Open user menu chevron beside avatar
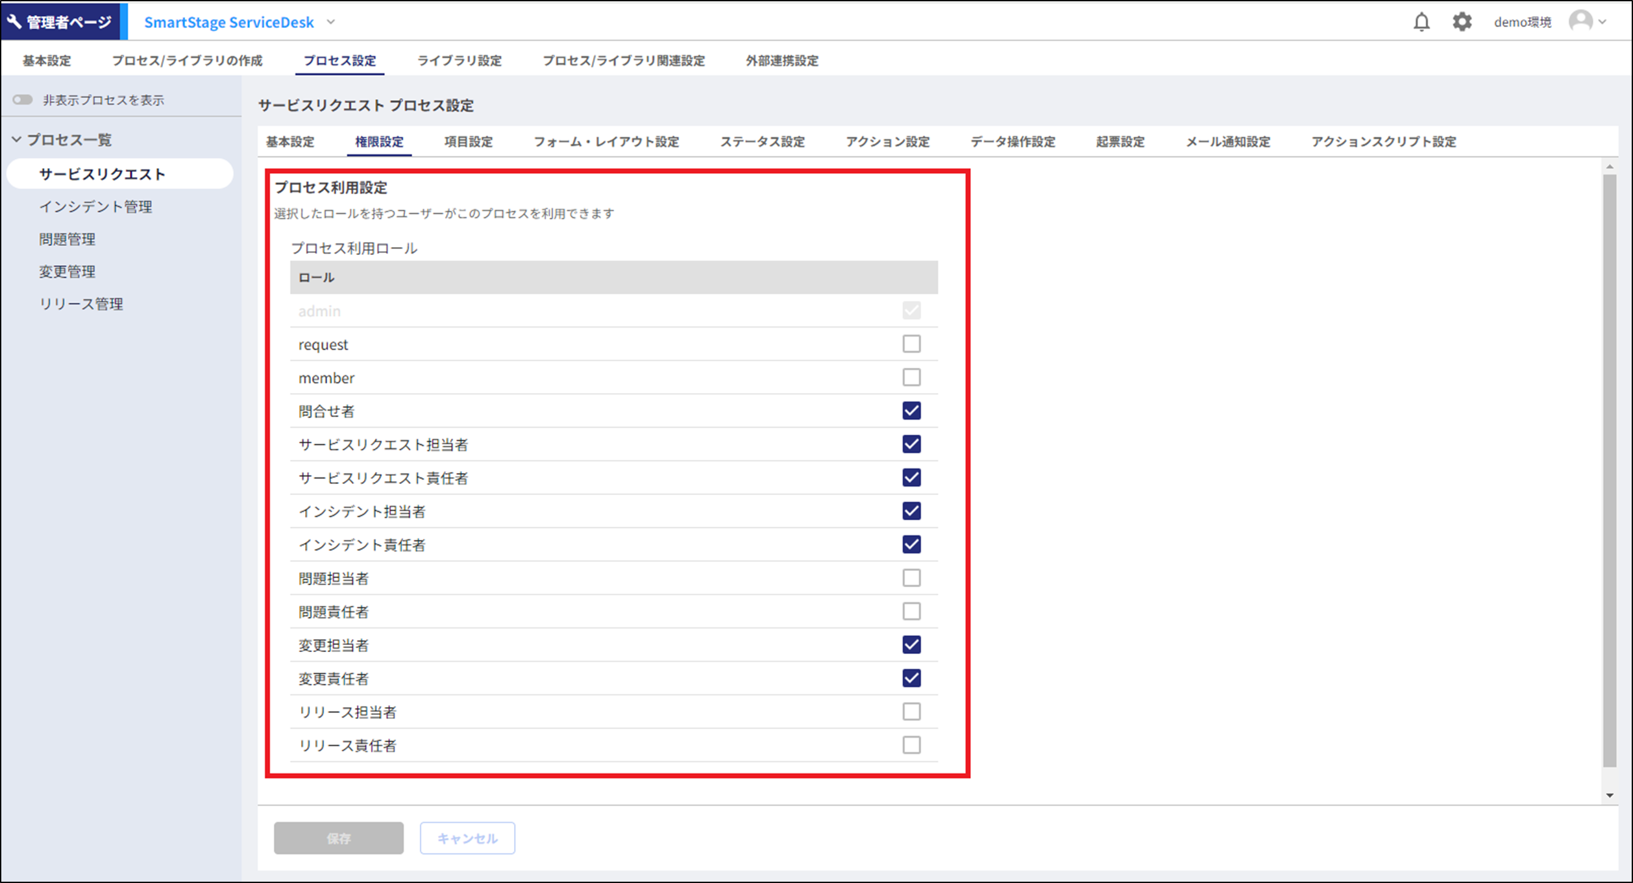The width and height of the screenshot is (1633, 883). tap(1602, 22)
